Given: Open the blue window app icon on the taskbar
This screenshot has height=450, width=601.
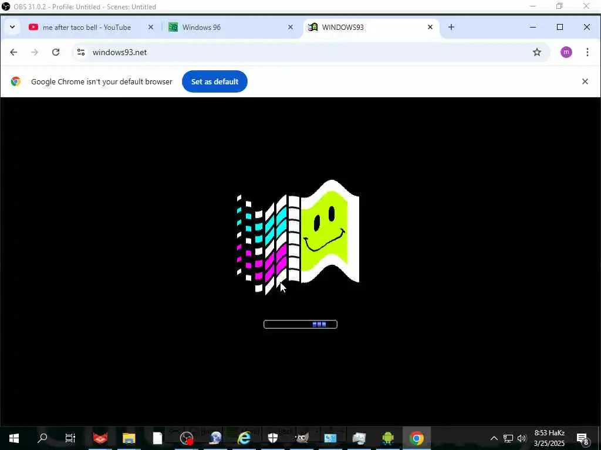Looking at the screenshot, I should click(x=330, y=438).
